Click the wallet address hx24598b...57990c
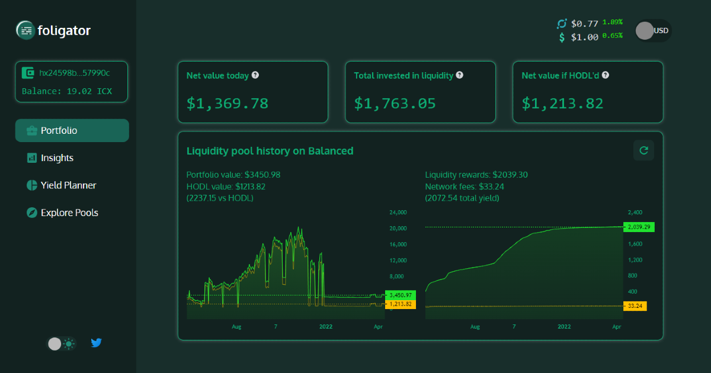The image size is (711, 373). pyautogui.click(x=75, y=73)
